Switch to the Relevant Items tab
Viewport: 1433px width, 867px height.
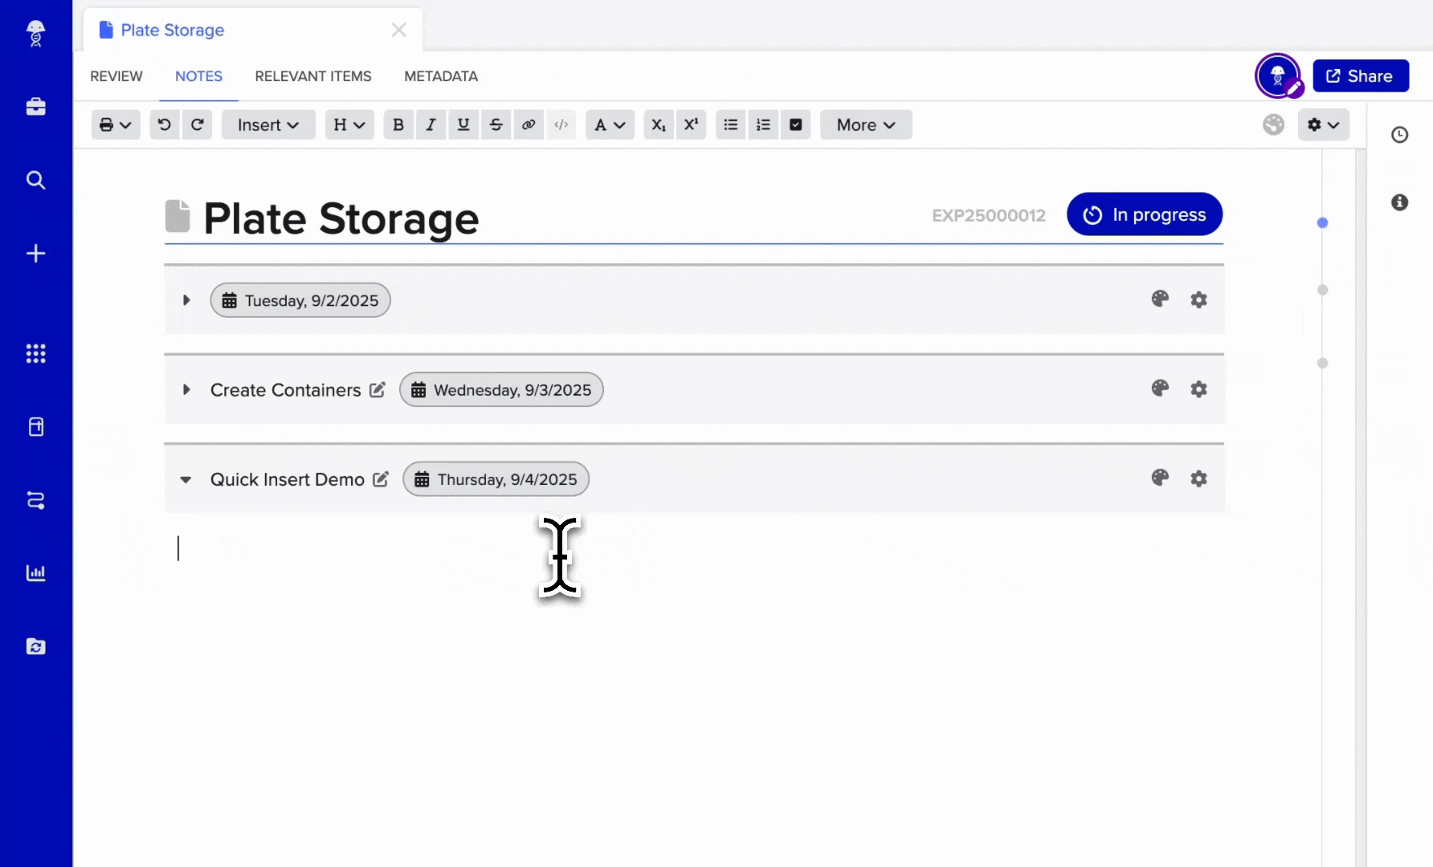point(312,76)
